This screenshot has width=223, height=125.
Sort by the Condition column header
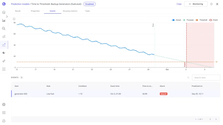83,86
